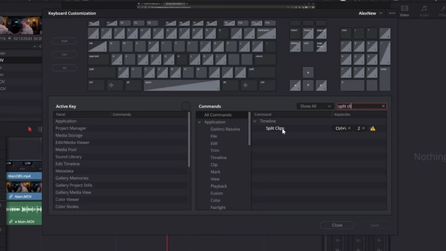Select File command category
The image size is (446, 251).
pyautogui.click(x=214, y=137)
